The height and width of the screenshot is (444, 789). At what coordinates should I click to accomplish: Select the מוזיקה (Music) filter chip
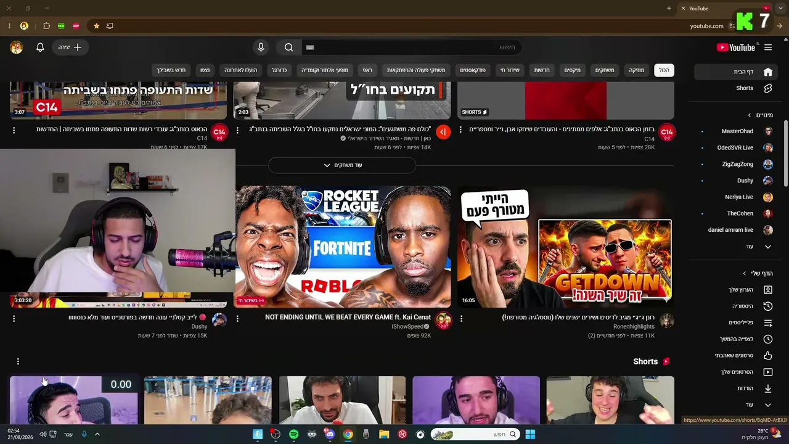pyautogui.click(x=636, y=70)
